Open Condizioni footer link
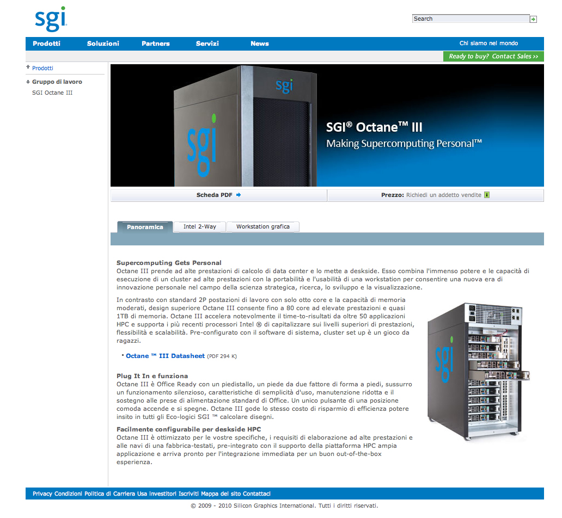The height and width of the screenshot is (518, 562). (x=68, y=494)
